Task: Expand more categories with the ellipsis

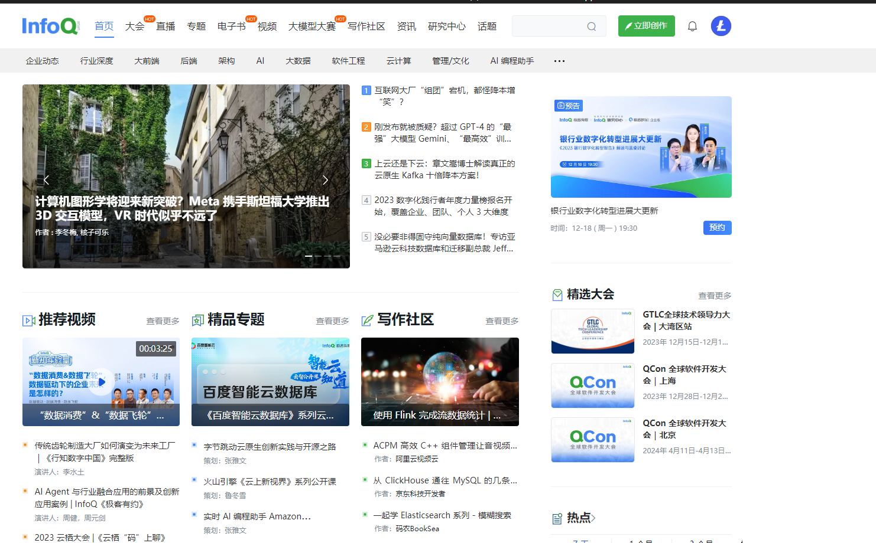Action: click(559, 61)
